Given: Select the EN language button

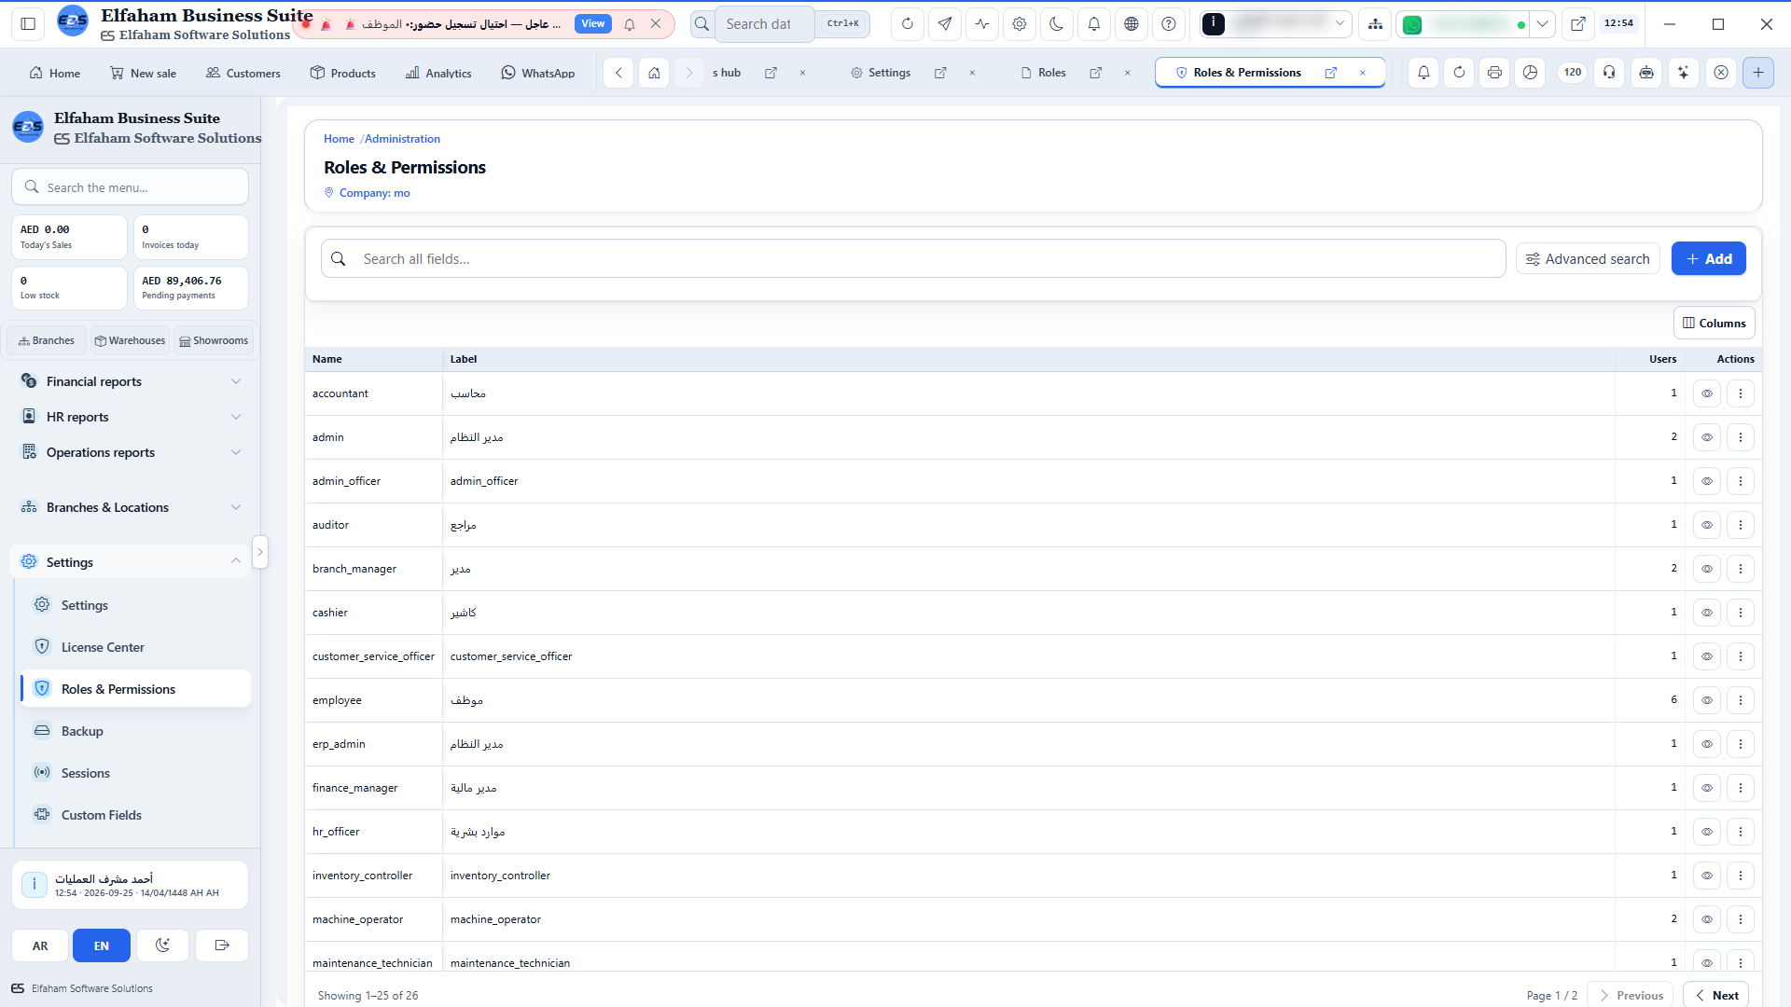Looking at the screenshot, I should [102, 945].
